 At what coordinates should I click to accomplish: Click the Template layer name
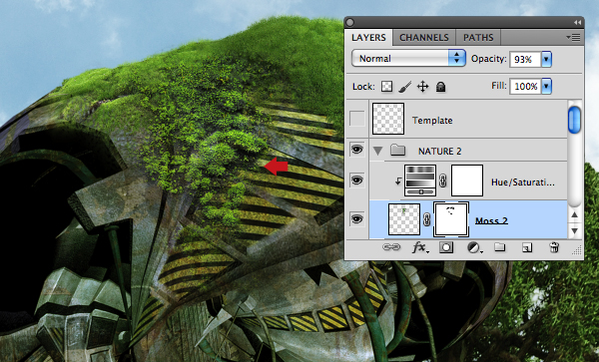point(432,121)
